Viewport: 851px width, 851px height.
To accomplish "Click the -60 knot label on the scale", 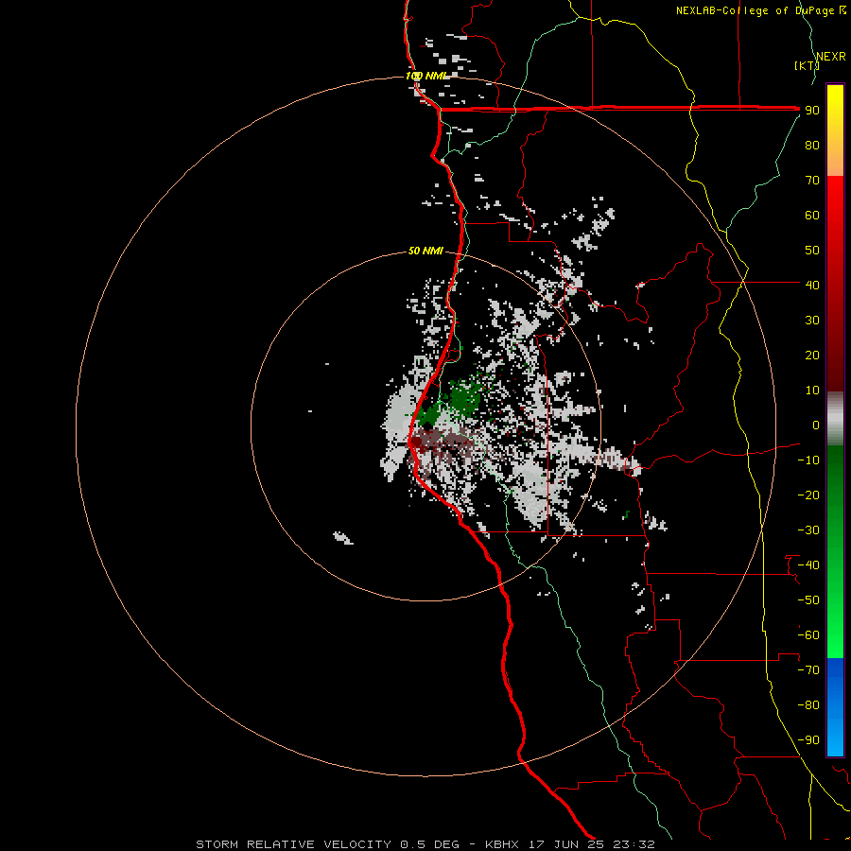I will [808, 635].
